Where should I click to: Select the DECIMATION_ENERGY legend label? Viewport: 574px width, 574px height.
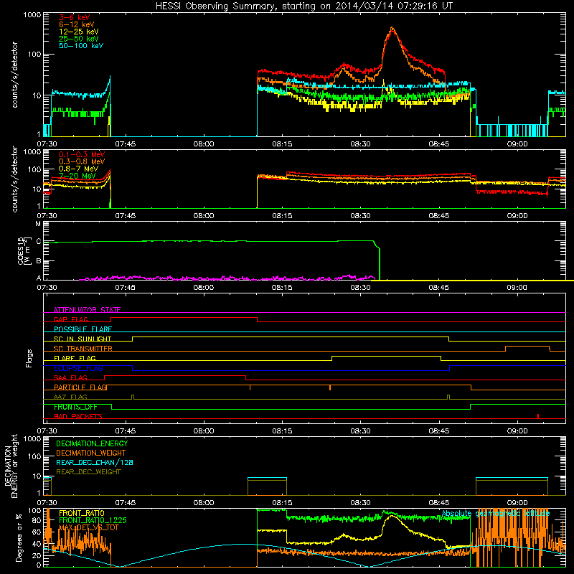pyautogui.click(x=92, y=443)
